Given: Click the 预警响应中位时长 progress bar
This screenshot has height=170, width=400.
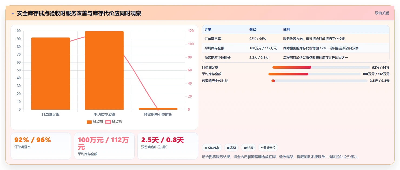Looking at the screenshot, I should (319, 81).
